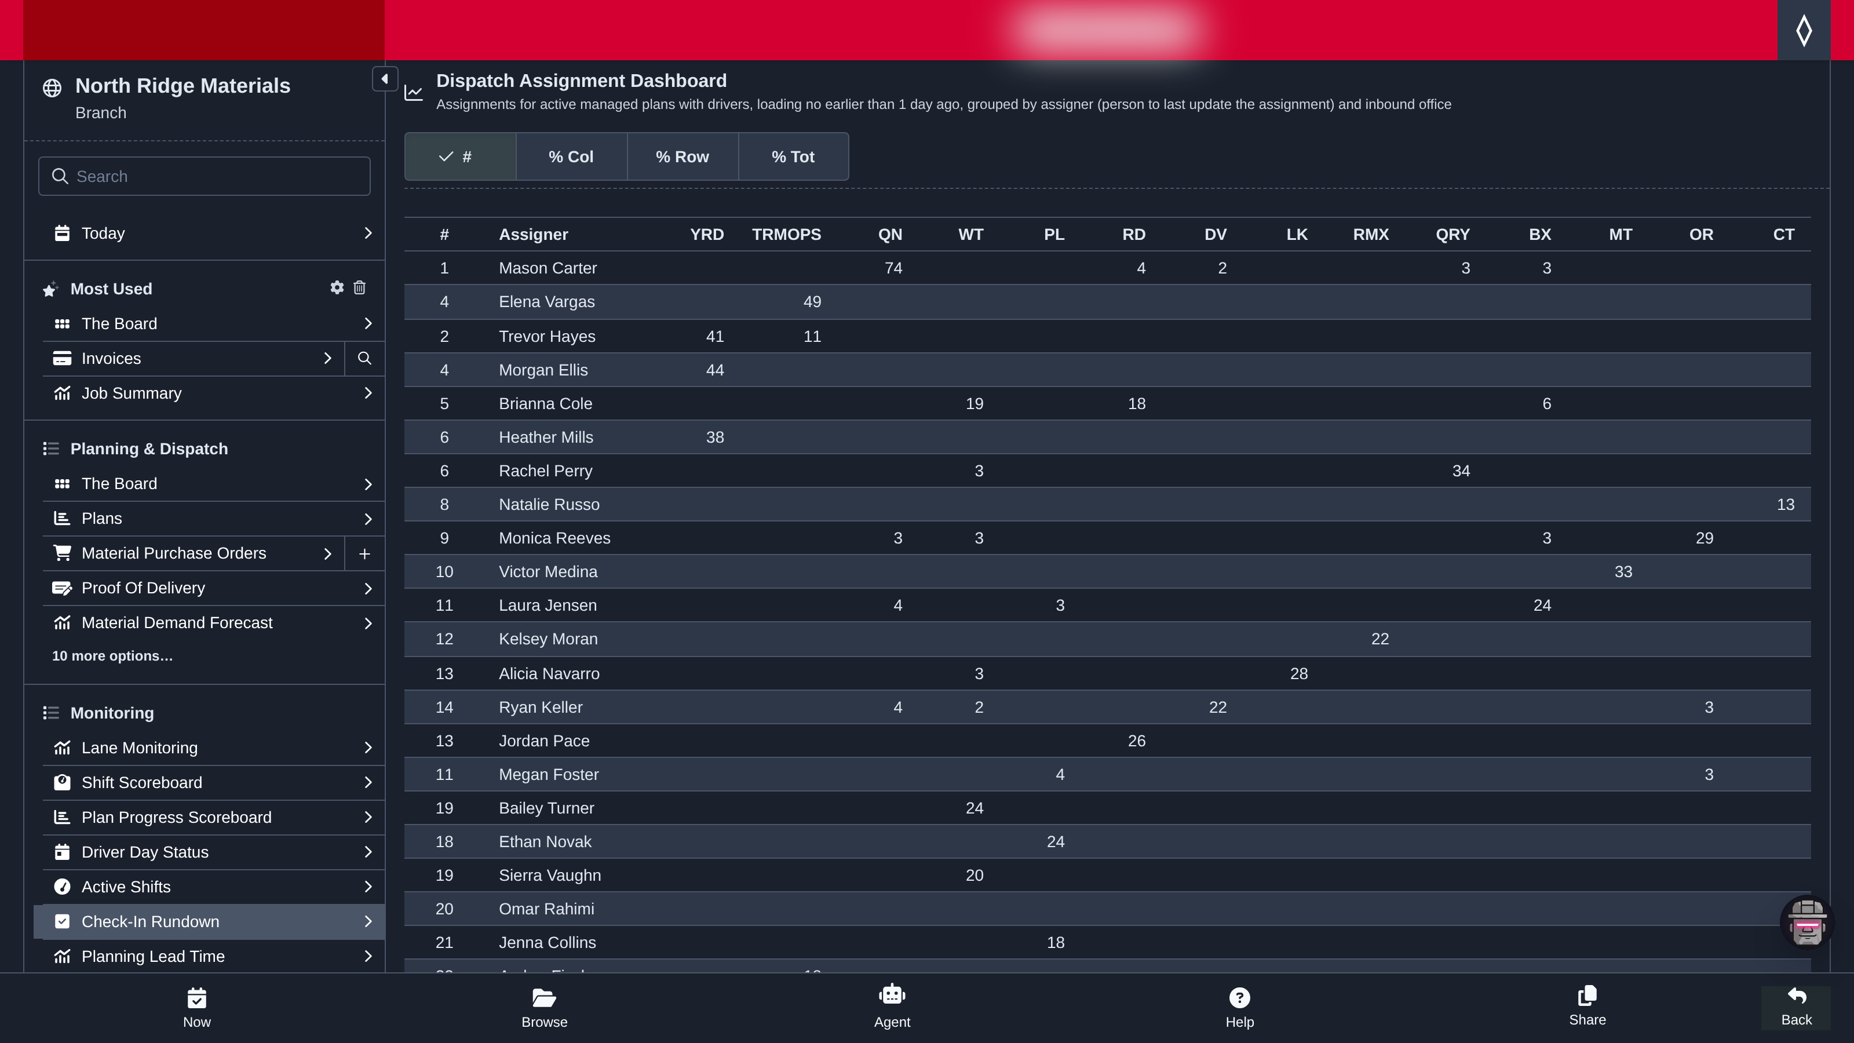Select the Kelsey Moran row name
1854x1043 pixels.
(x=548, y=639)
